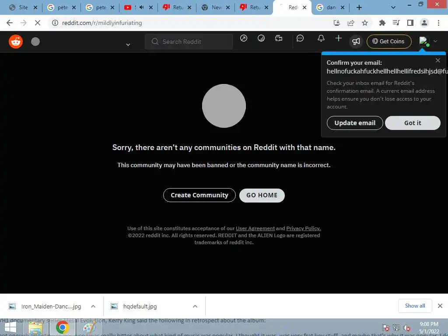Click the Reddit logo home icon
The height and width of the screenshot is (336, 448).
16,42
